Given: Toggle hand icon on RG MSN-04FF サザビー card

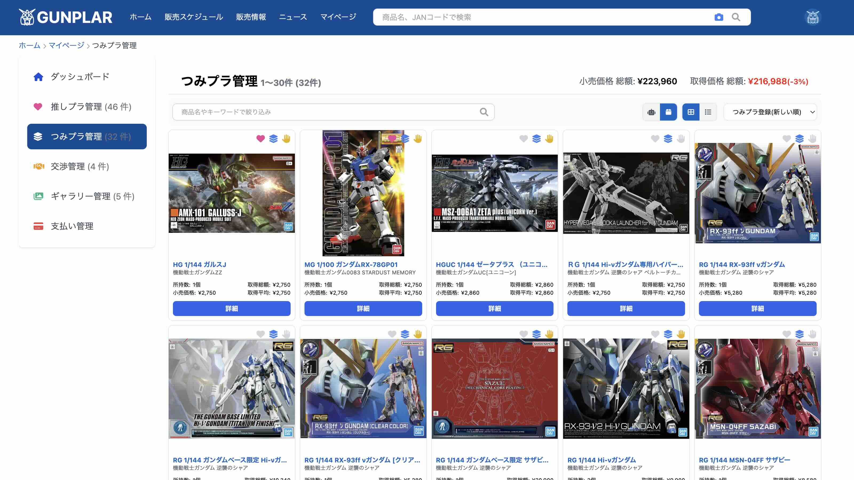Looking at the screenshot, I should pyautogui.click(x=813, y=334).
